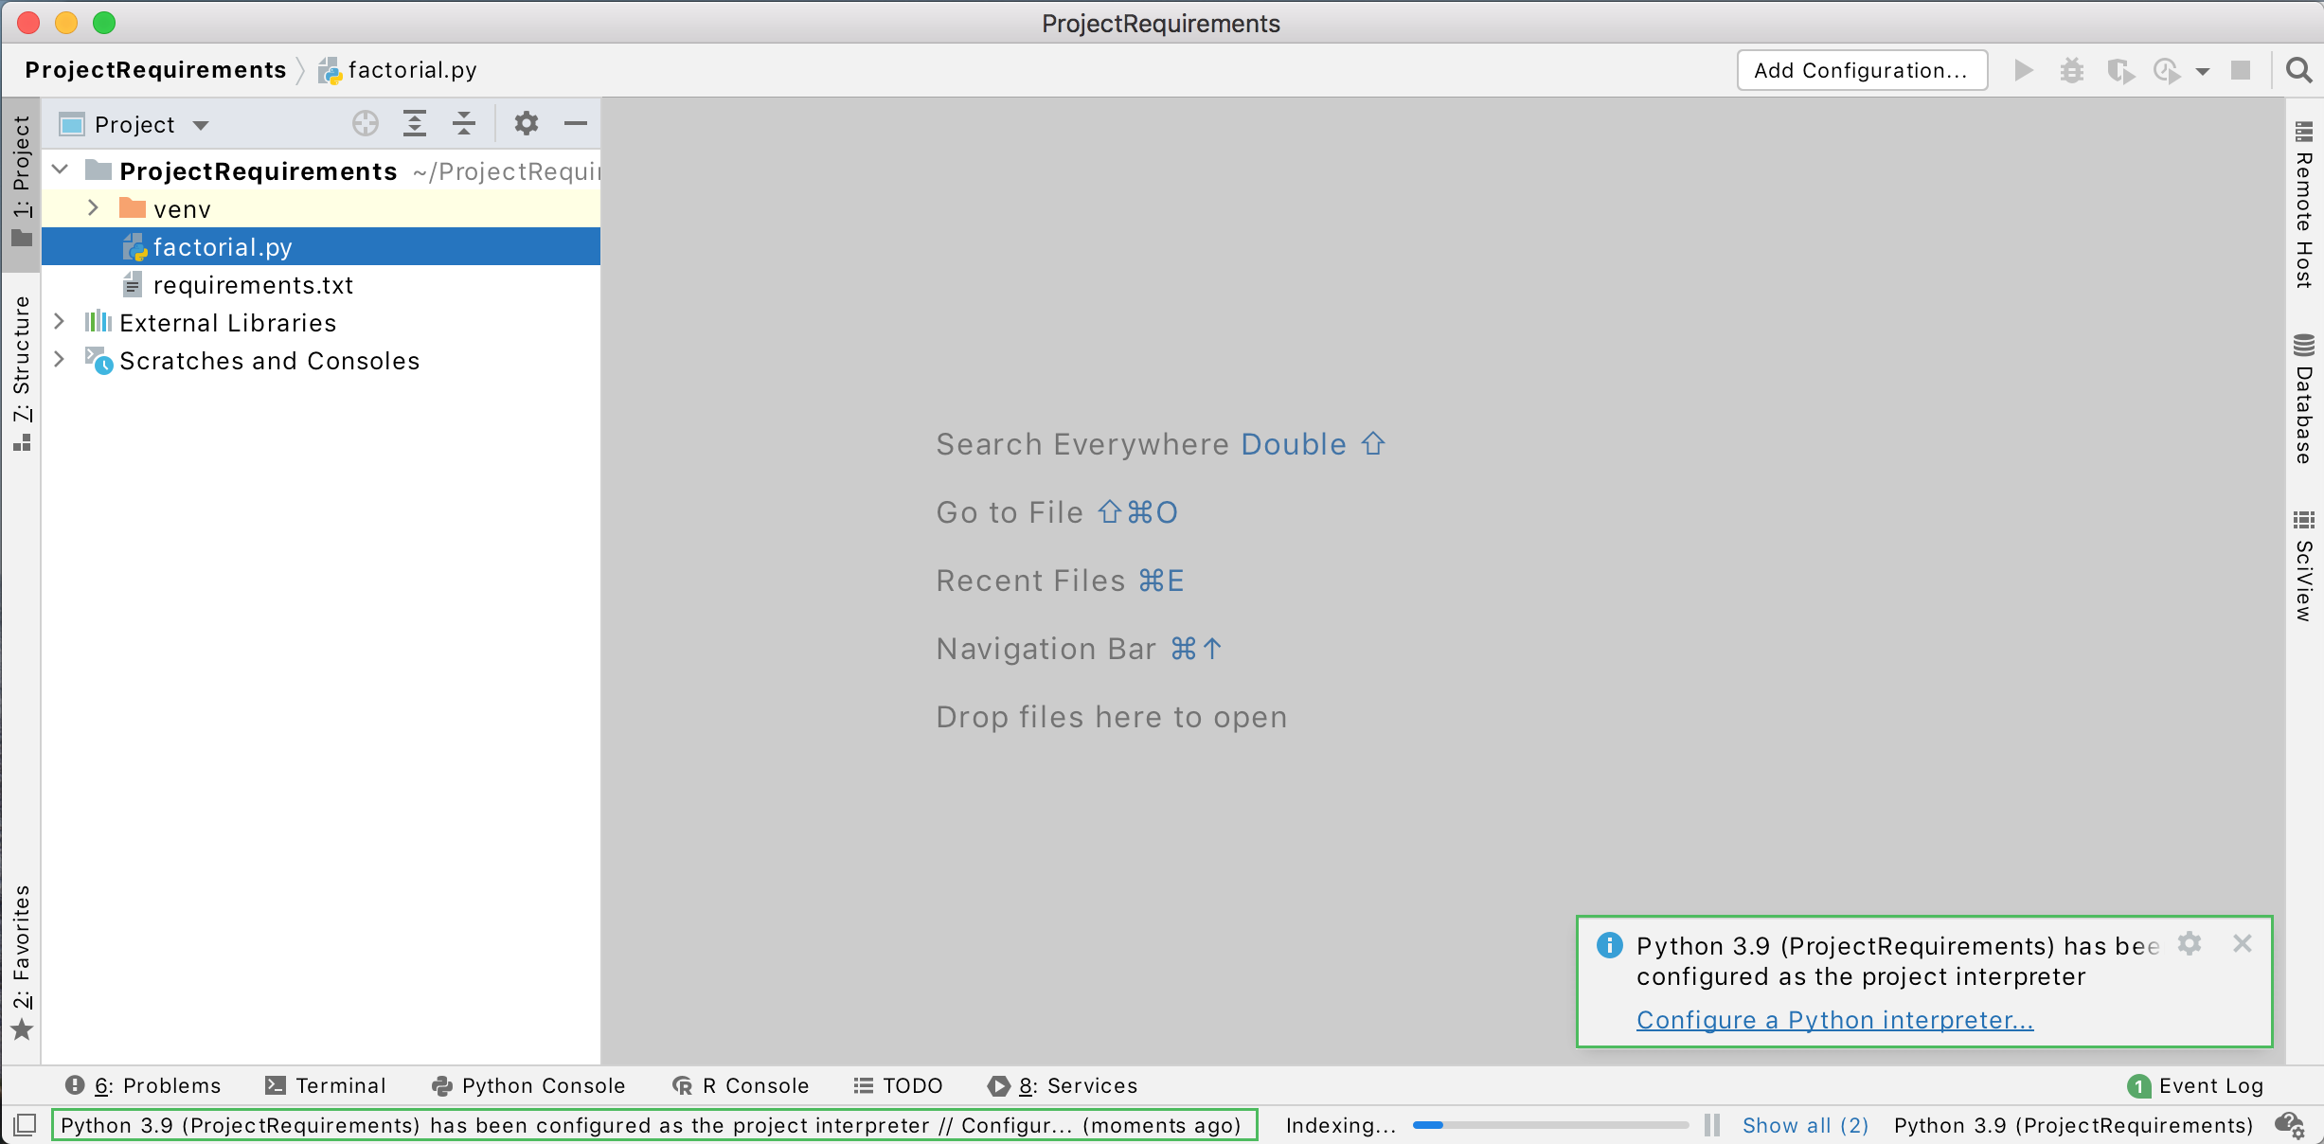2324x1144 pixels.
Task: Stop process using the Stop square icon
Action: (2241, 70)
